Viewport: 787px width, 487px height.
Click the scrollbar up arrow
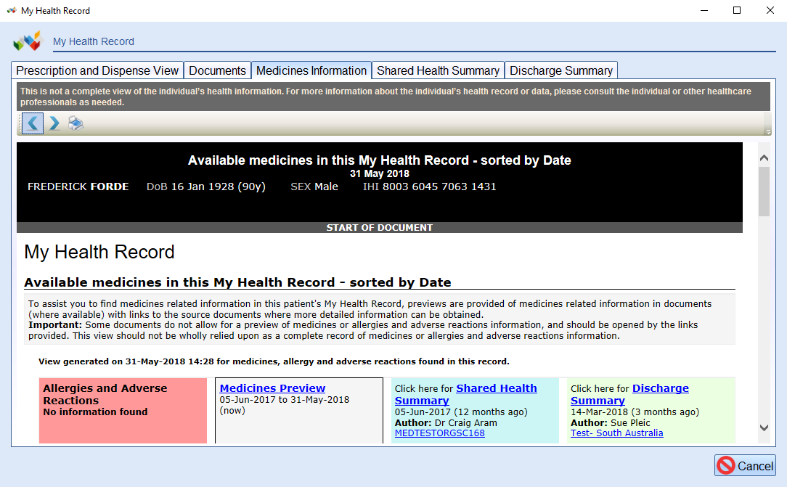click(764, 157)
